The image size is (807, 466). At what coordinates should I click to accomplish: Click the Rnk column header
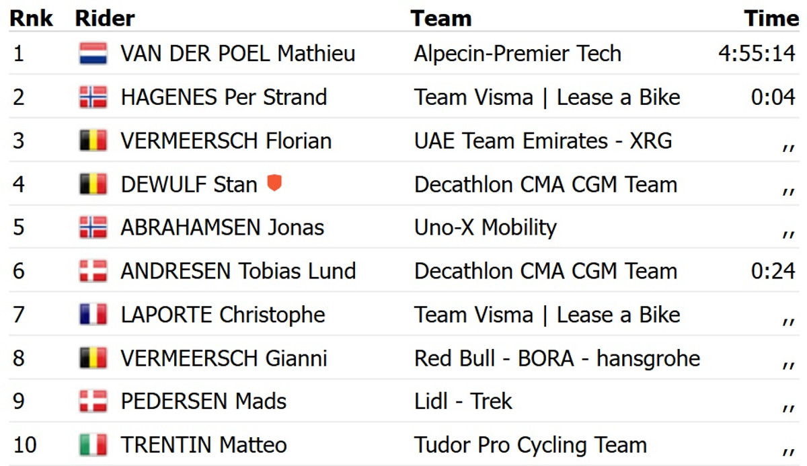coord(31,18)
